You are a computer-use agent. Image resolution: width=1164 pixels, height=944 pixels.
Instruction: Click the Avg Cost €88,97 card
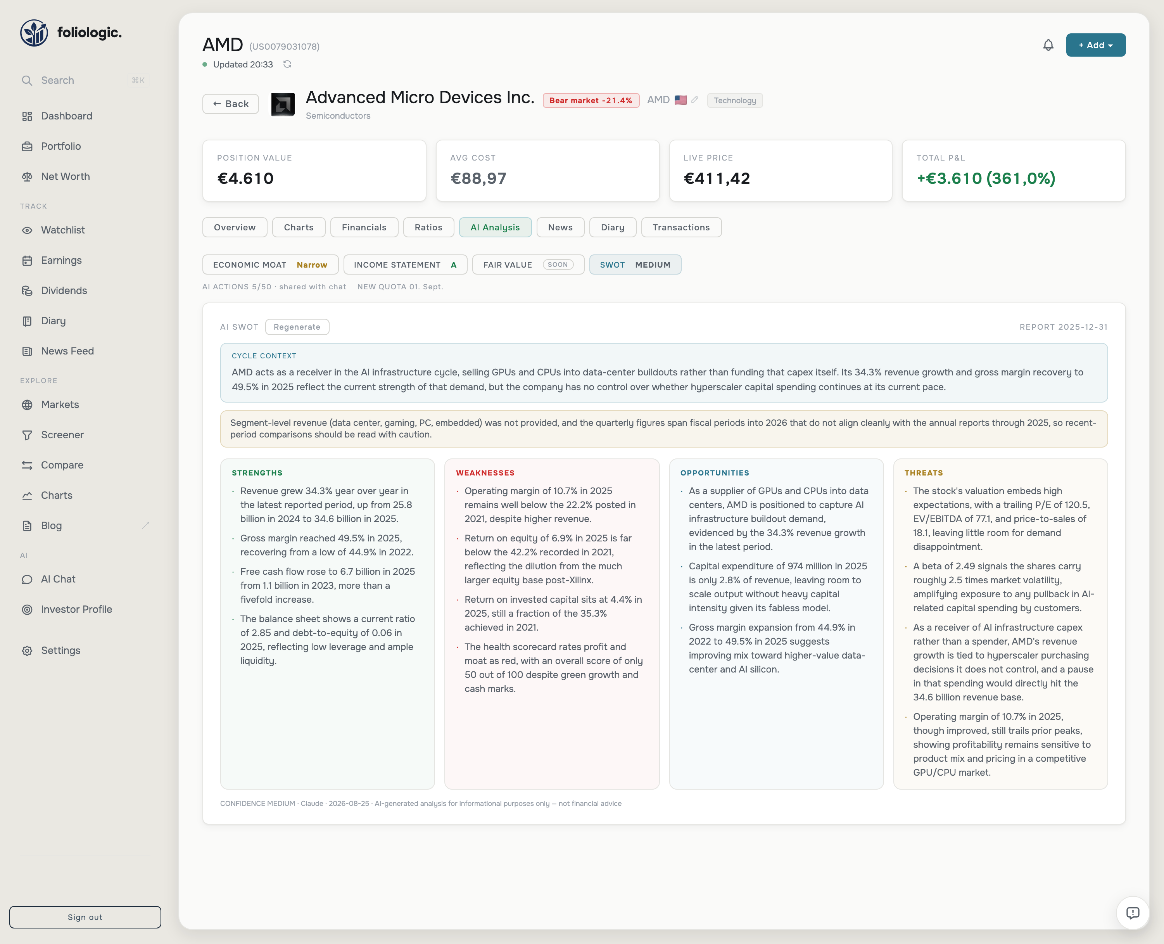(x=547, y=171)
